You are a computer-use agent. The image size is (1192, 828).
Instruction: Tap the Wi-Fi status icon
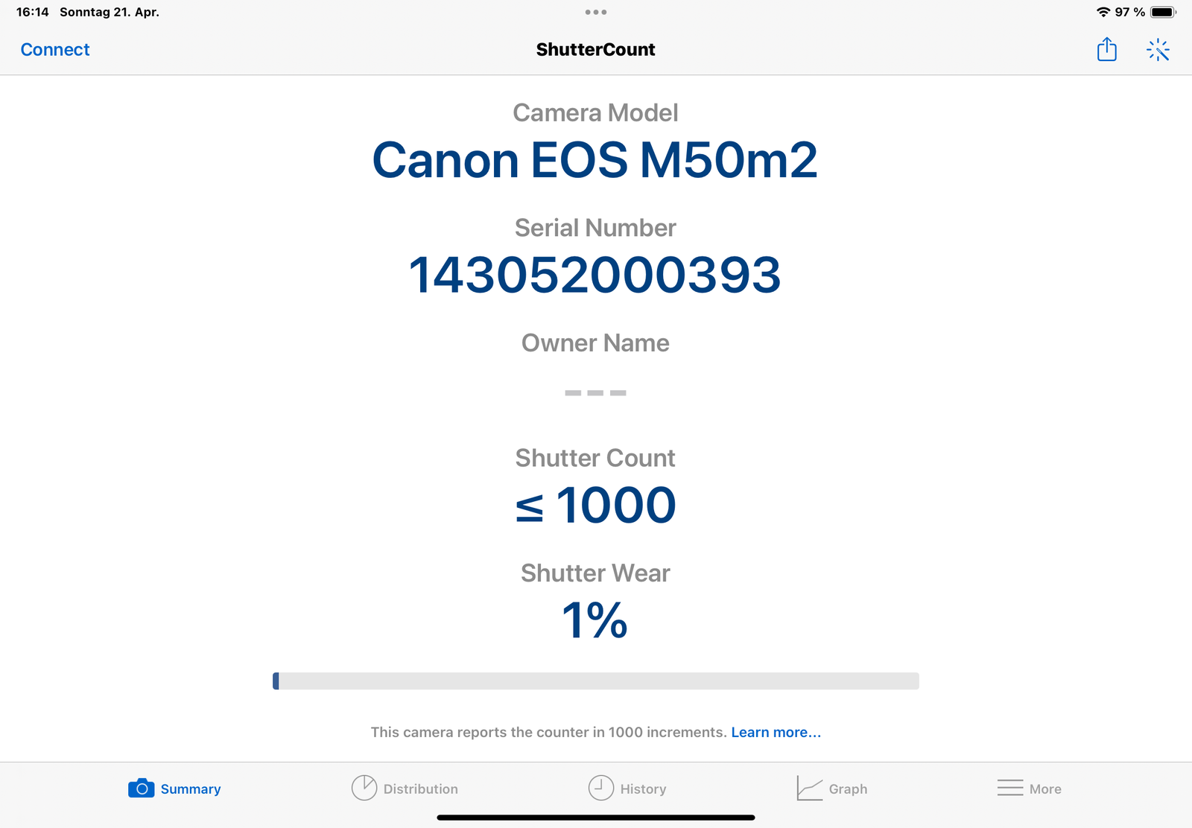tap(1103, 12)
